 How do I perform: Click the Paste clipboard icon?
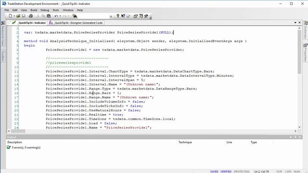click(x=49, y=16)
